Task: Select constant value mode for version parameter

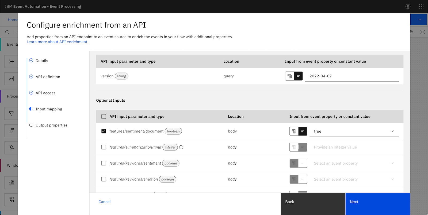Action: click(298, 76)
